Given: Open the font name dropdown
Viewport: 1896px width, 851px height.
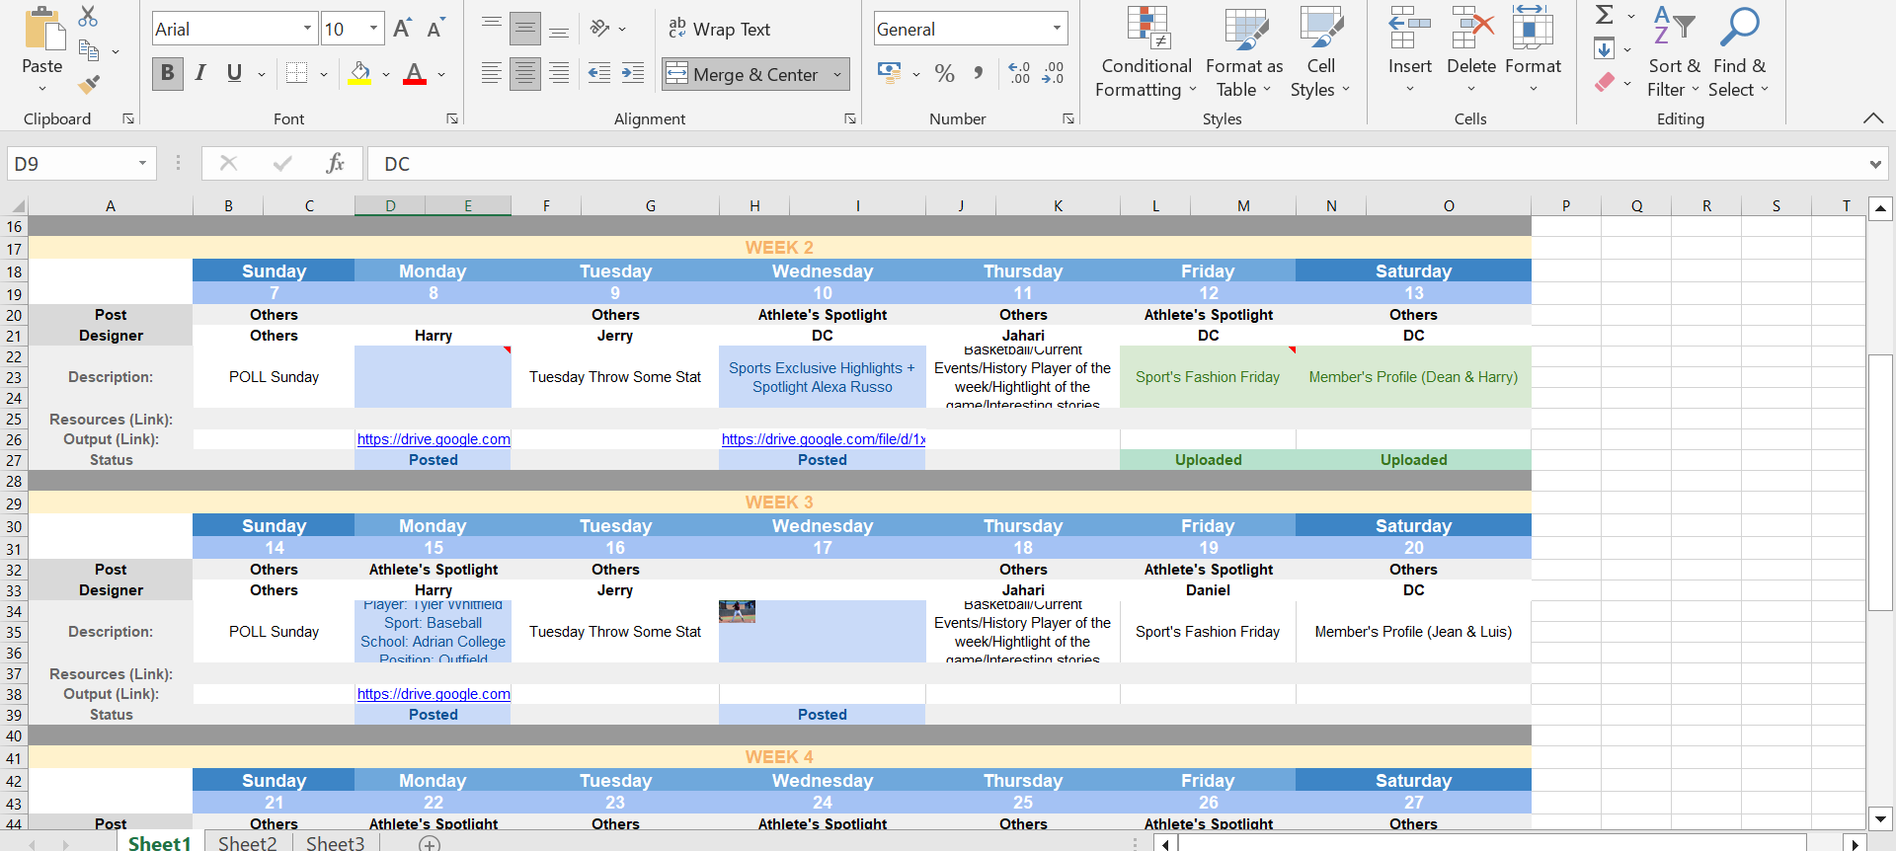Looking at the screenshot, I should (x=307, y=29).
